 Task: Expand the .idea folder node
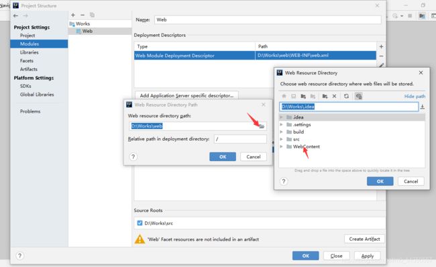click(x=282, y=117)
